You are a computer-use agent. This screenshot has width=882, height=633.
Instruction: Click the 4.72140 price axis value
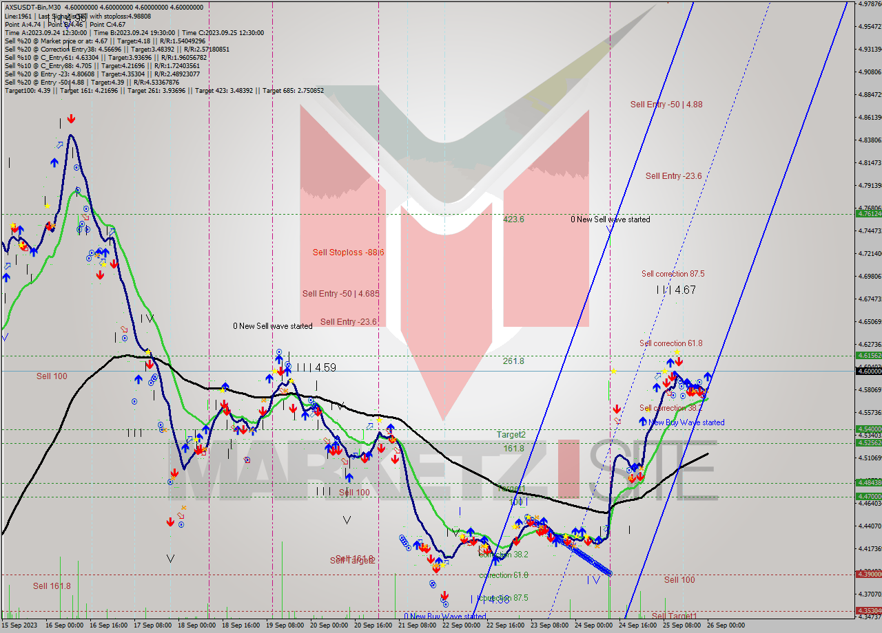(x=869, y=253)
